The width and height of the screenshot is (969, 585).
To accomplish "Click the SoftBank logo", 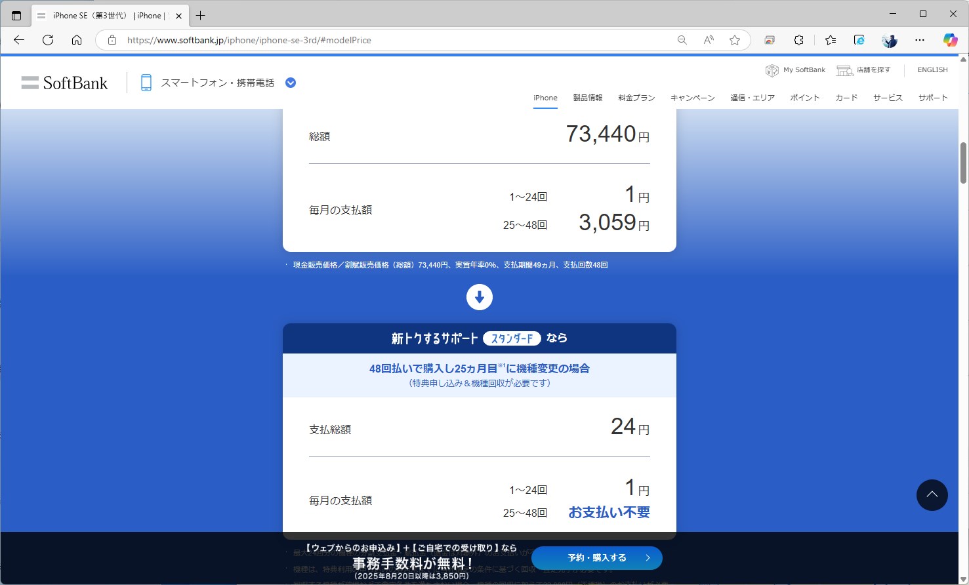I will pos(64,83).
